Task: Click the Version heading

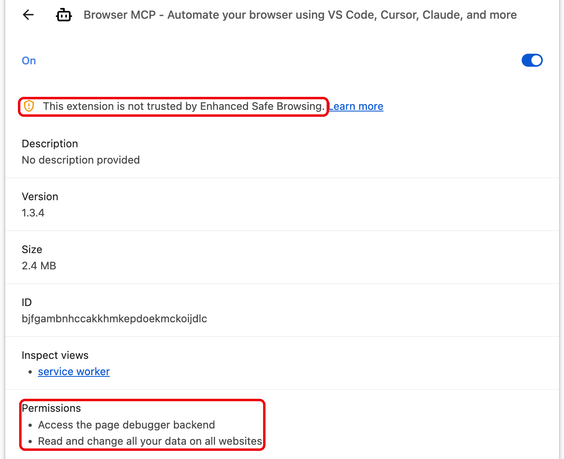Action: click(x=40, y=197)
